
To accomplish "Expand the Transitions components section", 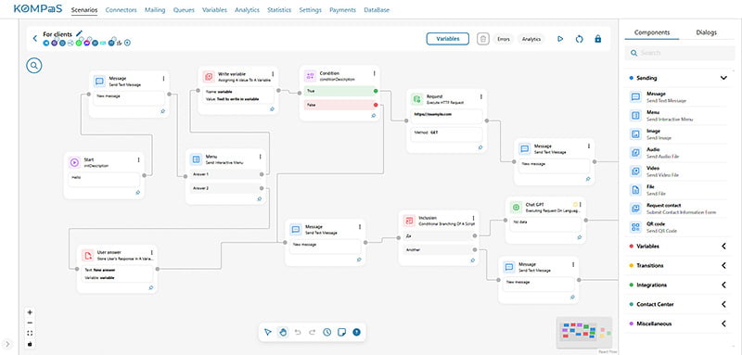I will coord(723,266).
